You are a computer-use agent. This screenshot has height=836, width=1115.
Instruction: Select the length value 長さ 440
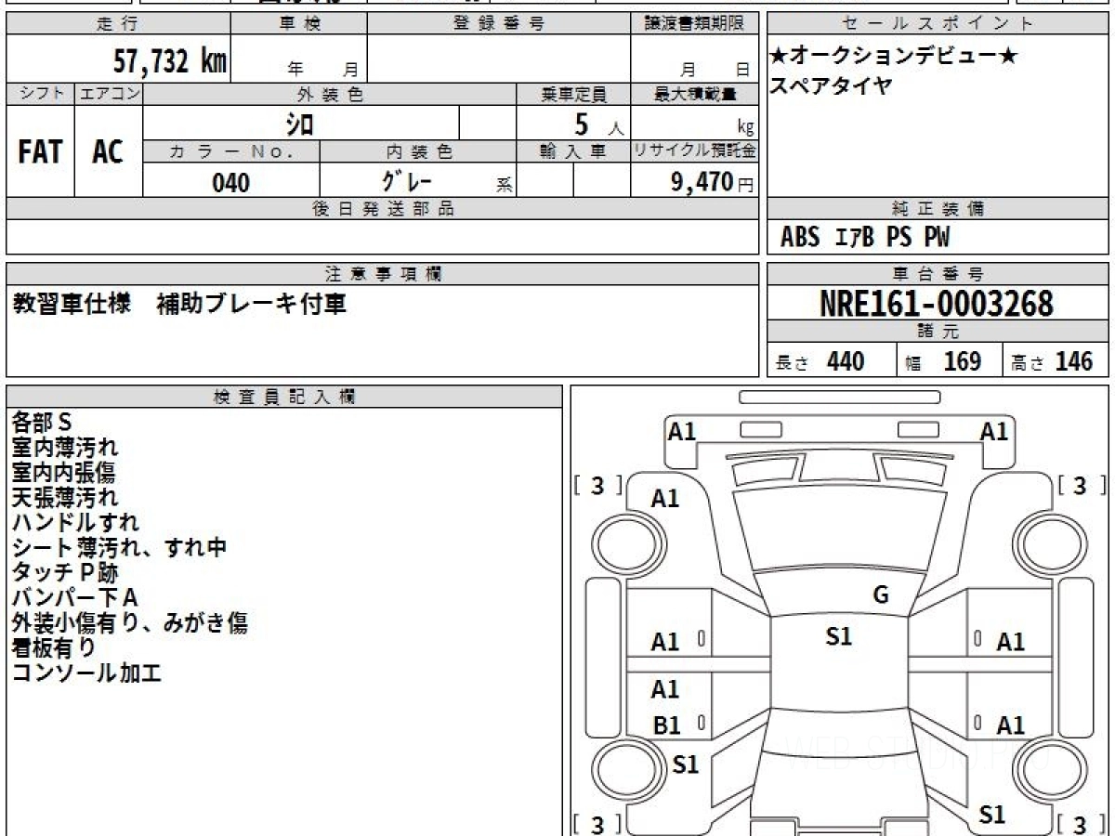pos(820,361)
